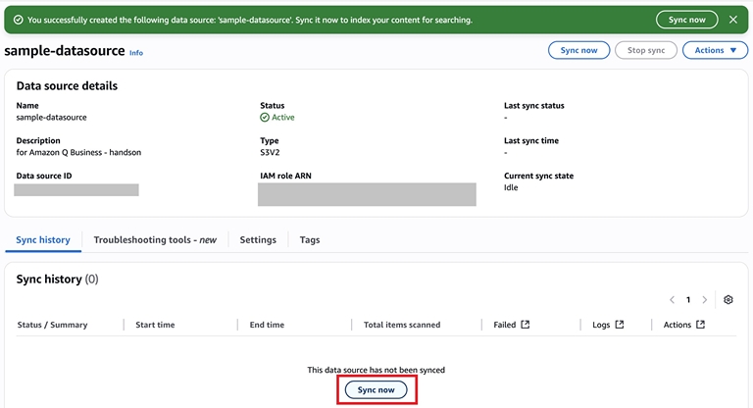Open the Info link beside sample-datasource

(x=136, y=53)
